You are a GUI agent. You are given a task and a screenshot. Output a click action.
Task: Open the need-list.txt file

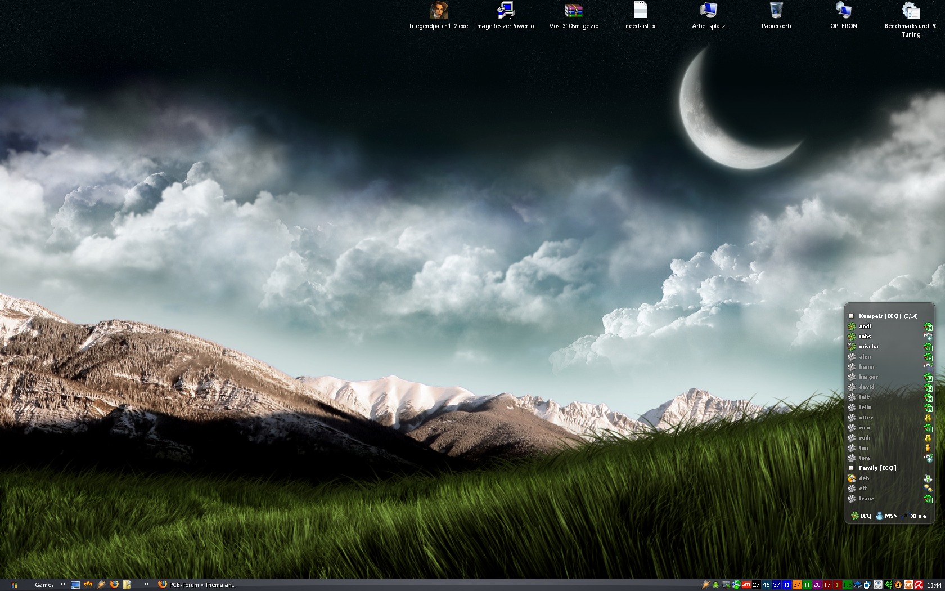[641, 11]
